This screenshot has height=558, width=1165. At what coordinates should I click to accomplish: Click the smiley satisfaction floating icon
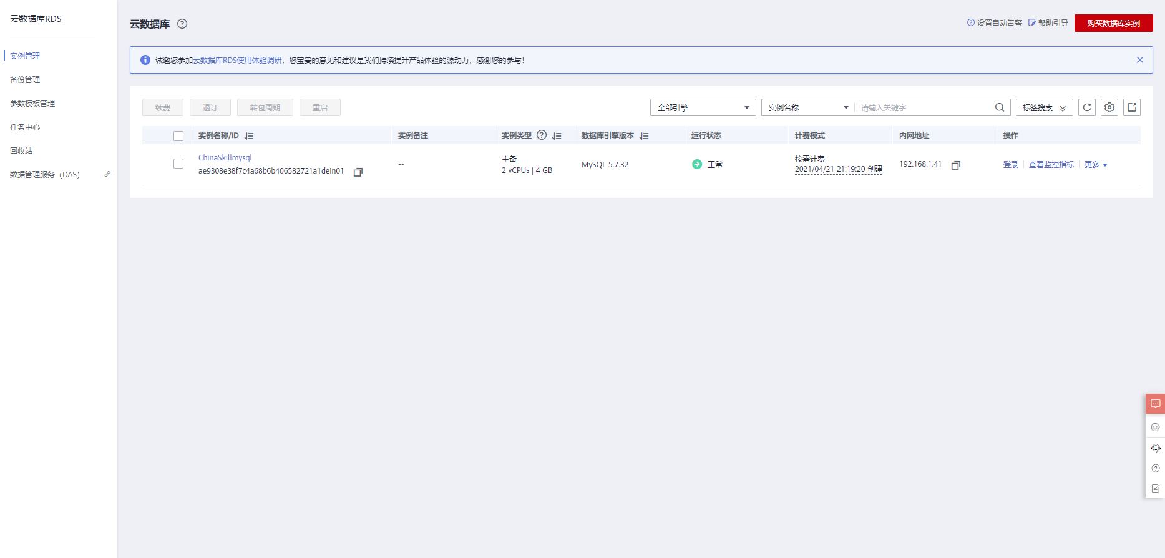[1155, 428]
